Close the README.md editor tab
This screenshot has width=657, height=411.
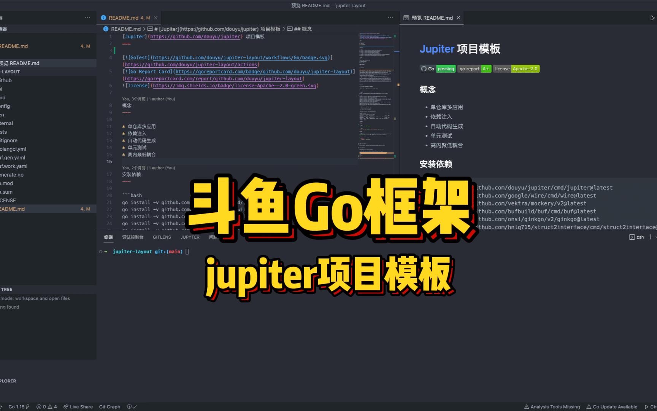[x=156, y=18]
